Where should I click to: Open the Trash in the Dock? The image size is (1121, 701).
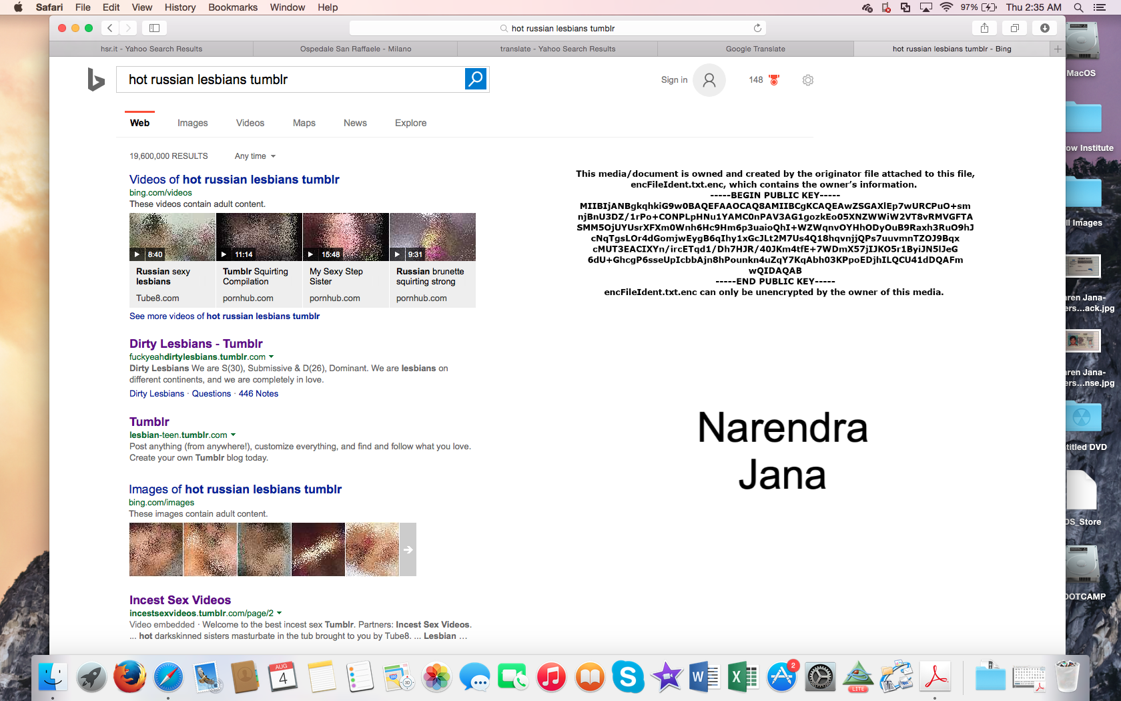pyautogui.click(x=1068, y=677)
